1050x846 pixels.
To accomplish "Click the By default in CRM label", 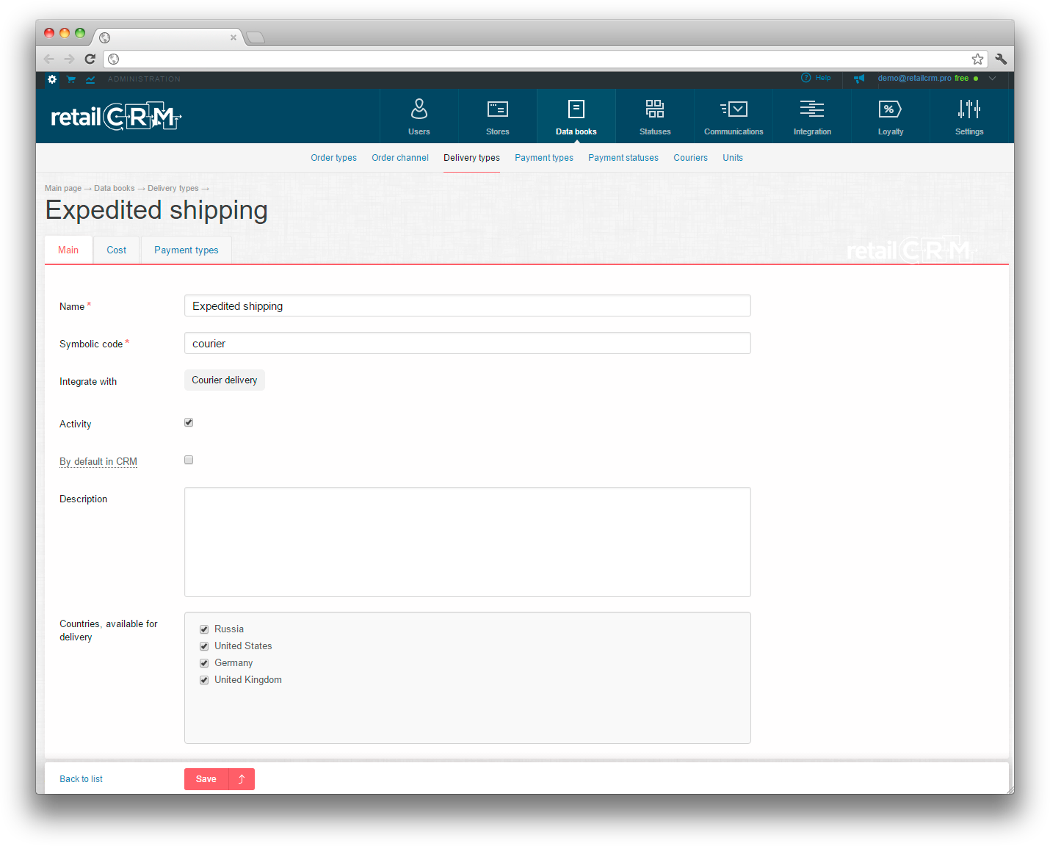I will pyautogui.click(x=98, y=461).
